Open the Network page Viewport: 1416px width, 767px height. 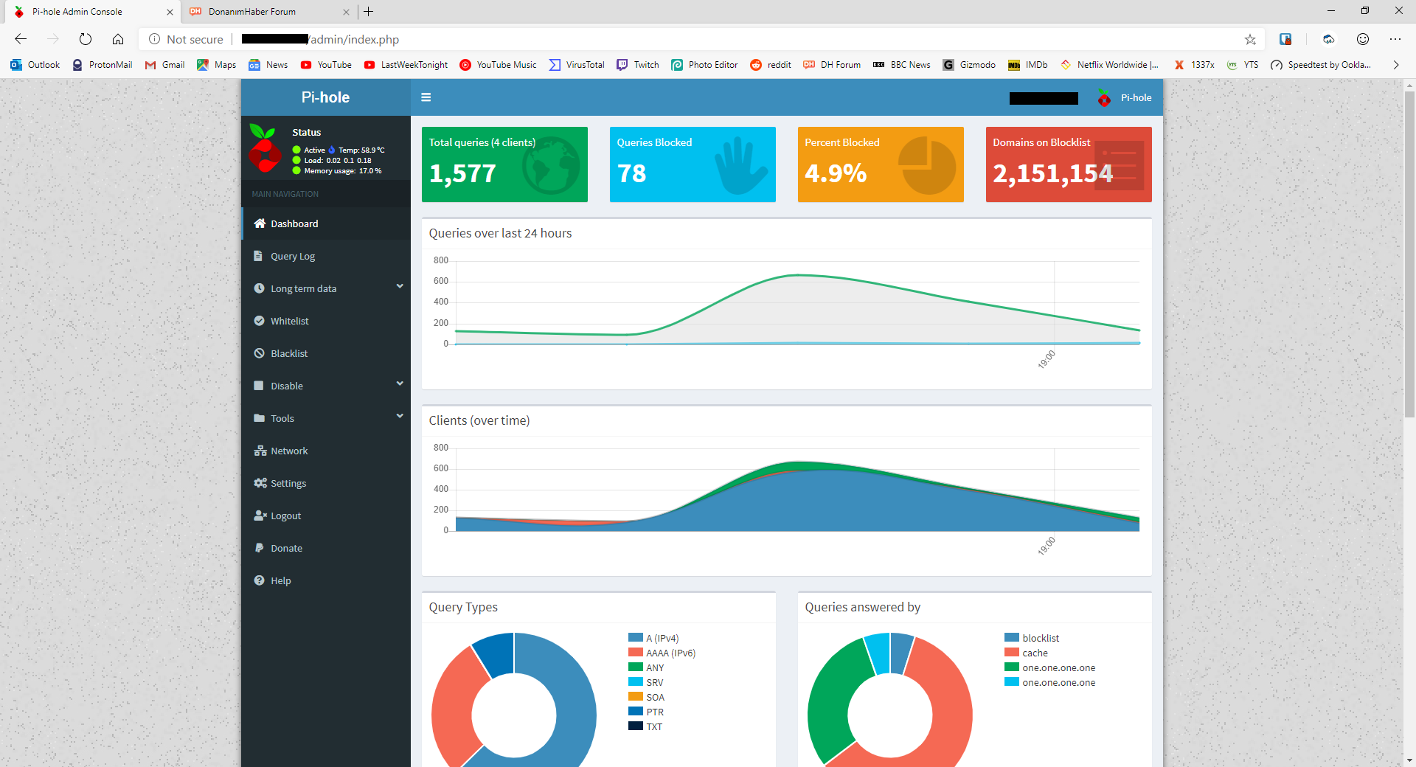tap(326, 451)
